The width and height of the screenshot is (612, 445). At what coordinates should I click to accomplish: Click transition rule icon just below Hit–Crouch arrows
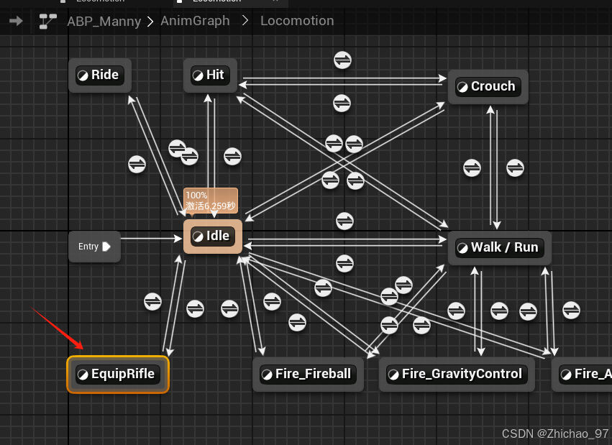342,104
